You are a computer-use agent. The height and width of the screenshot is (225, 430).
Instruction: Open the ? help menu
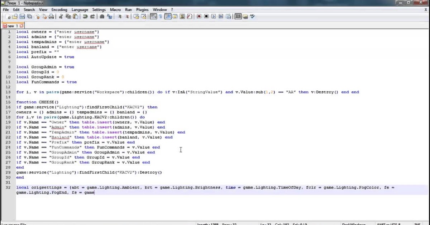pyautogui.click(x=172, y=10)
